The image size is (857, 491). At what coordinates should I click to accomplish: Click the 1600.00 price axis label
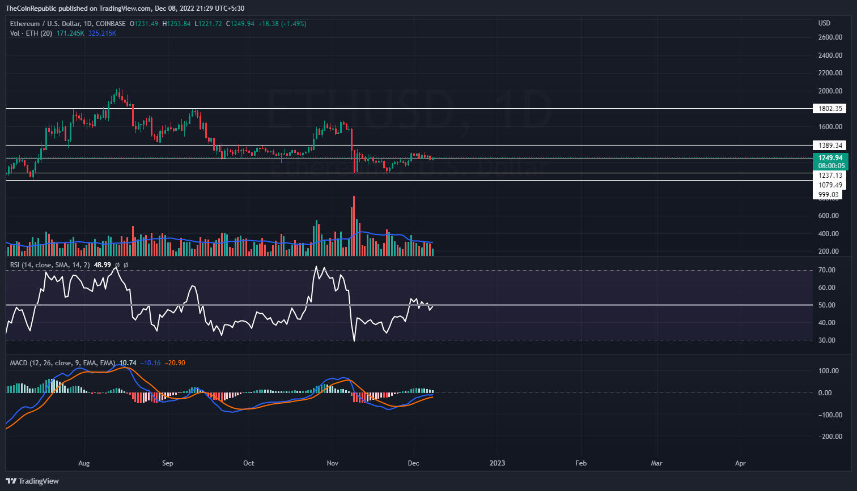829,126
